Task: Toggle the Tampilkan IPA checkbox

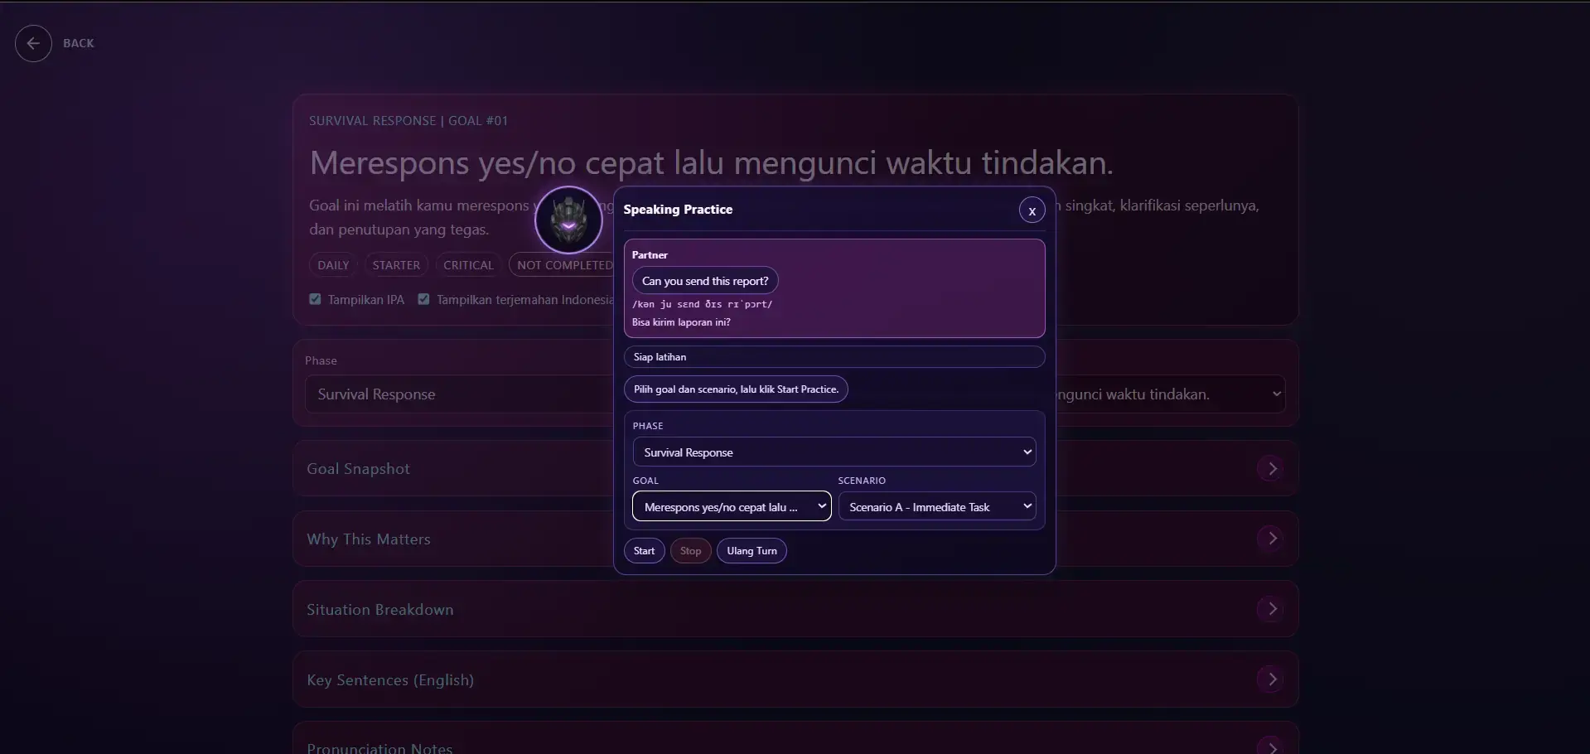Action: tap(315, 299)
